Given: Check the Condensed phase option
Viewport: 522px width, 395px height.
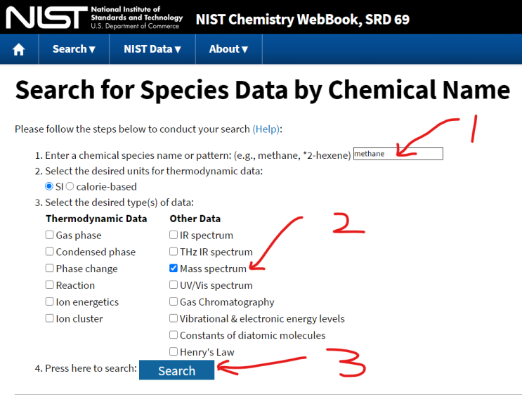Looking at the screenshot, I should coord(50,252).
